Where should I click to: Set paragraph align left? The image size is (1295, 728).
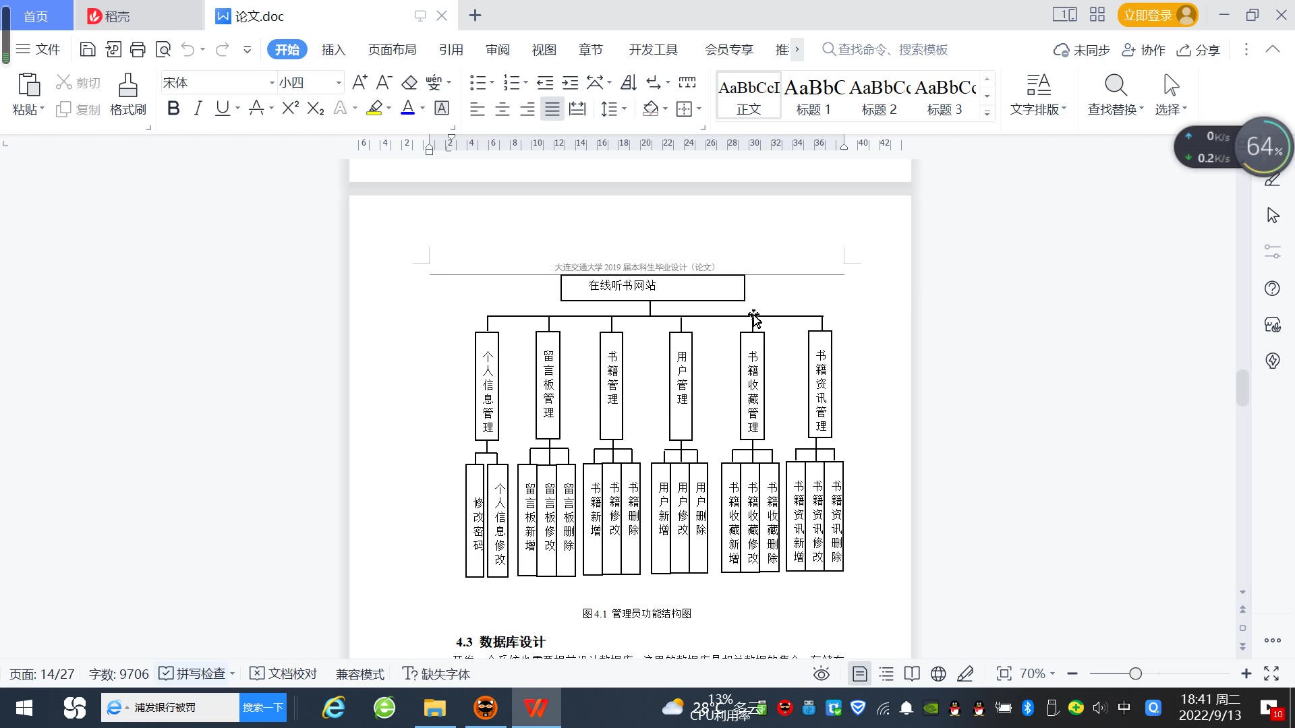477,109
